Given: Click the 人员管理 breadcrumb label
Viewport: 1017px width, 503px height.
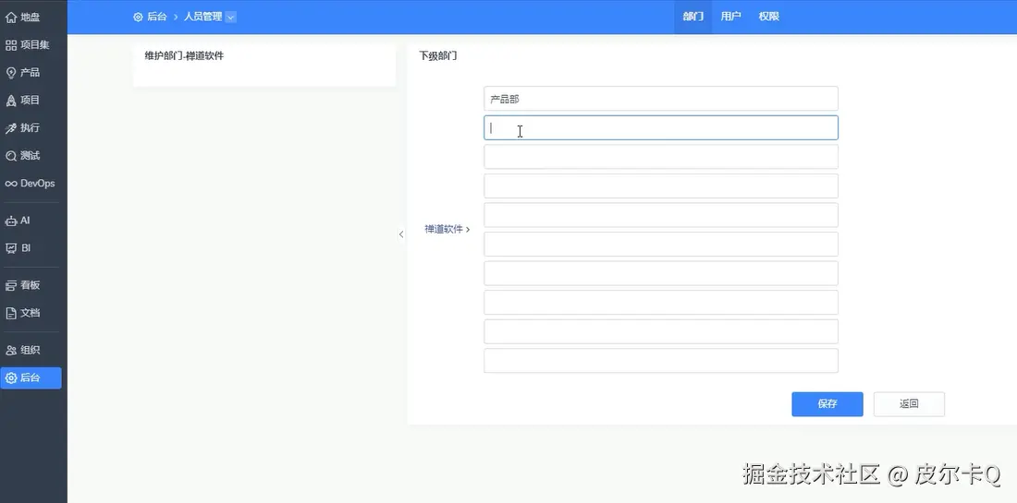Looking at the screenshot, I should pyautogui.click(x=203, y=17).
